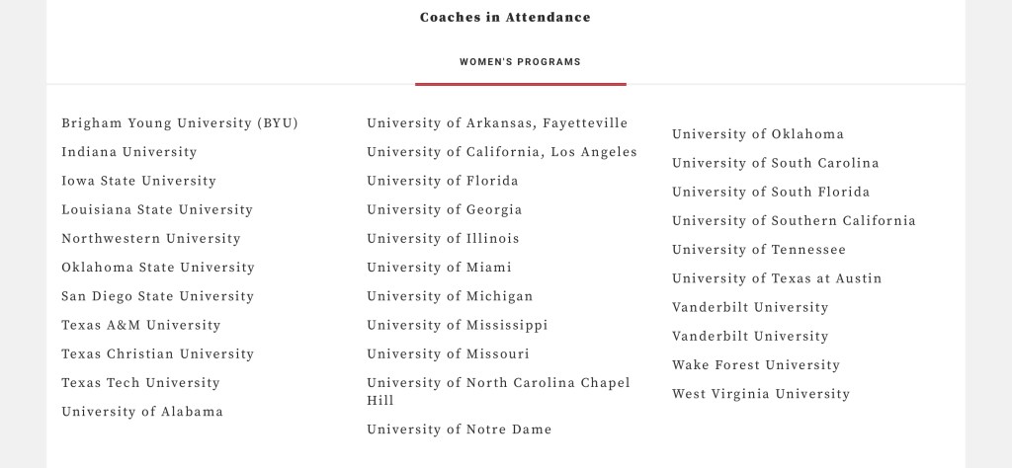
Task: Select San Diego State University entry
Action: click(157, 296)
